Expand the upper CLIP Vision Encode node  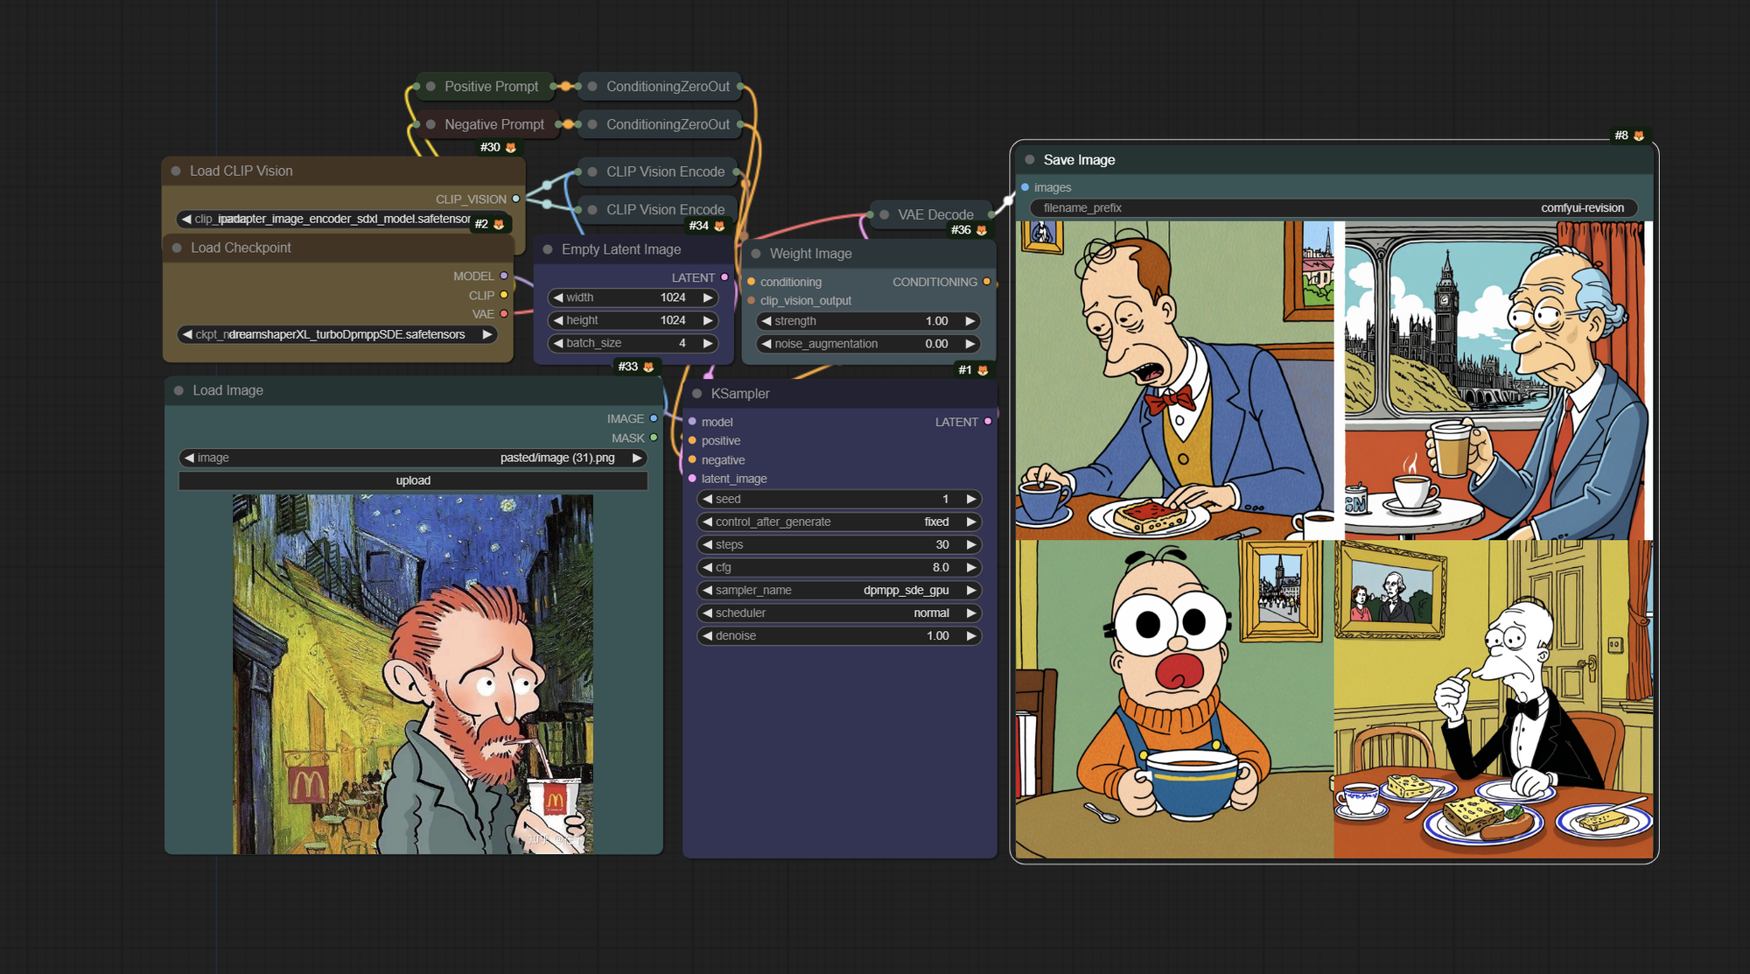pyautogui.click(x=592, y=172)
